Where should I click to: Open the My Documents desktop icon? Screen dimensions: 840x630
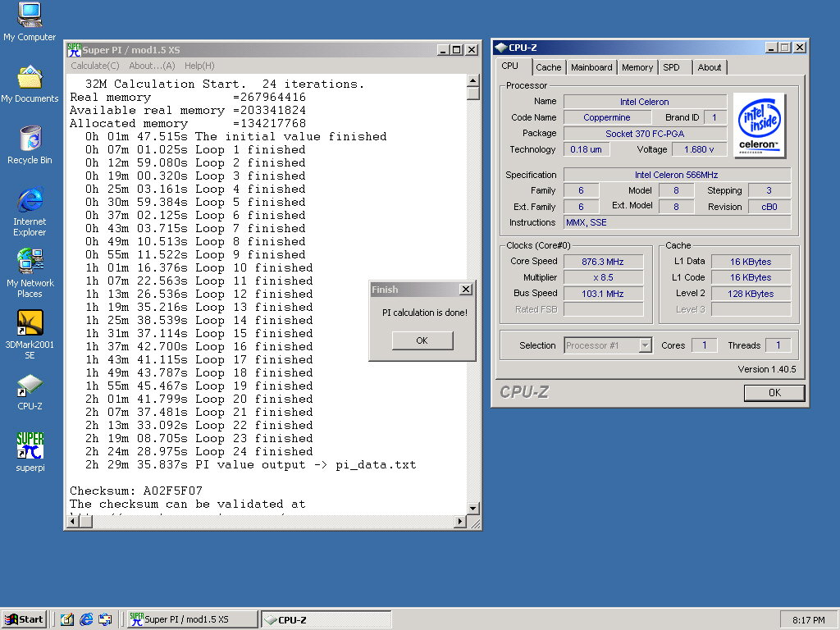[x=30, y=84]
